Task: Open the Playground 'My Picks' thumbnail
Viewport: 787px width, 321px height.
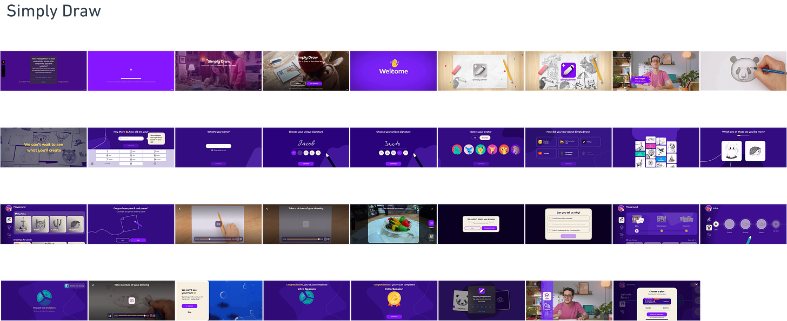Action: pos(43,224)
